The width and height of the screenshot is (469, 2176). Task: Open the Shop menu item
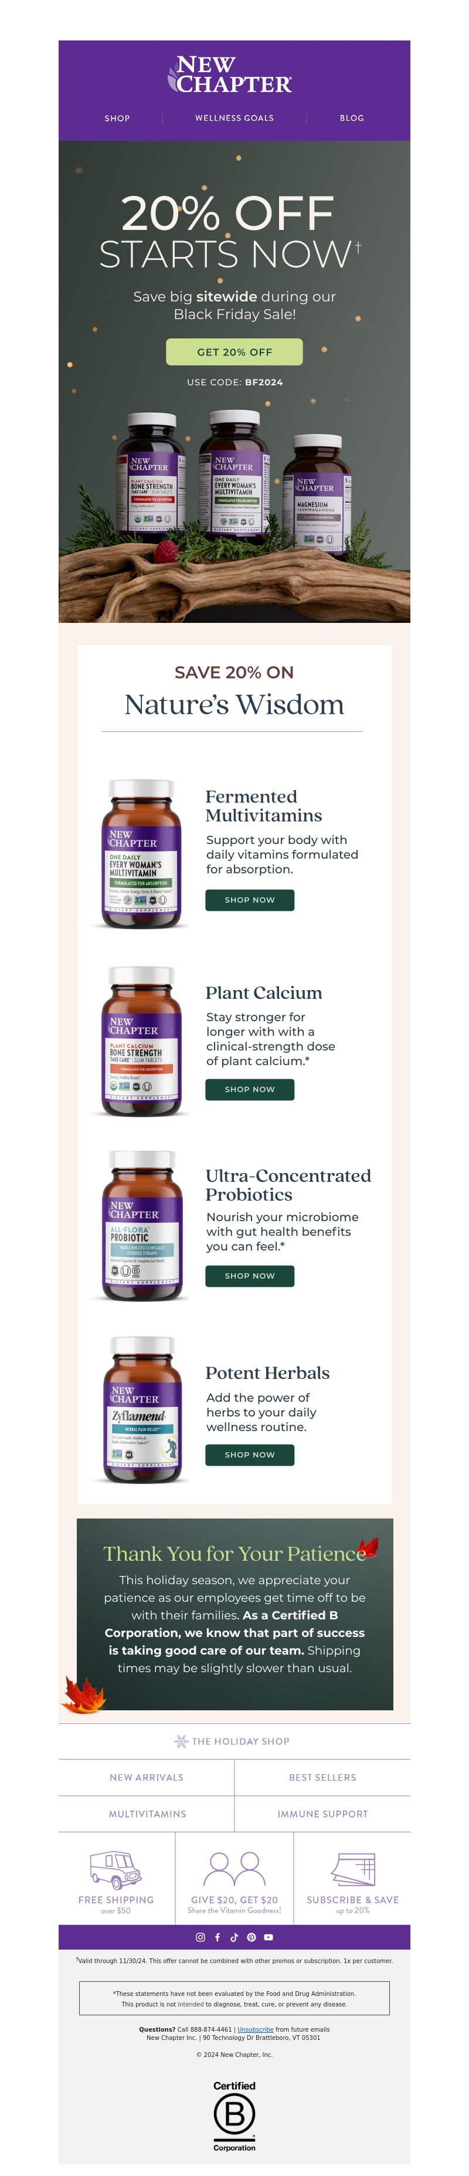[x=117, y=118]
